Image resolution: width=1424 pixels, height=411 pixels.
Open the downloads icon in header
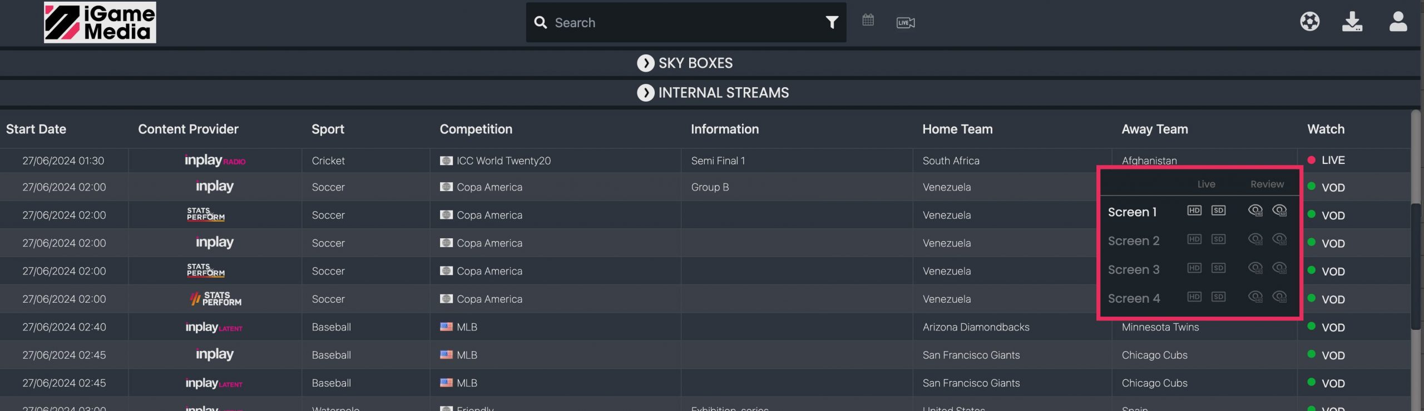coord(1352,22)
